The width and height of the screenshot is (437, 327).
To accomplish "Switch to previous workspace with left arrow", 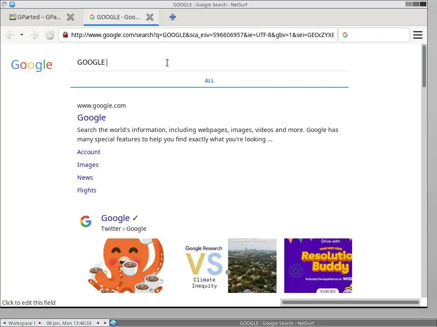I will pyautogui.click(x=4, y=323).
